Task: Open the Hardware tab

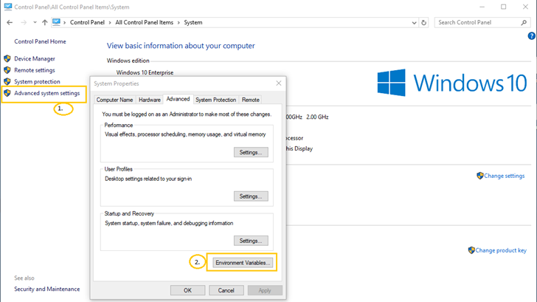Action: 150,99
